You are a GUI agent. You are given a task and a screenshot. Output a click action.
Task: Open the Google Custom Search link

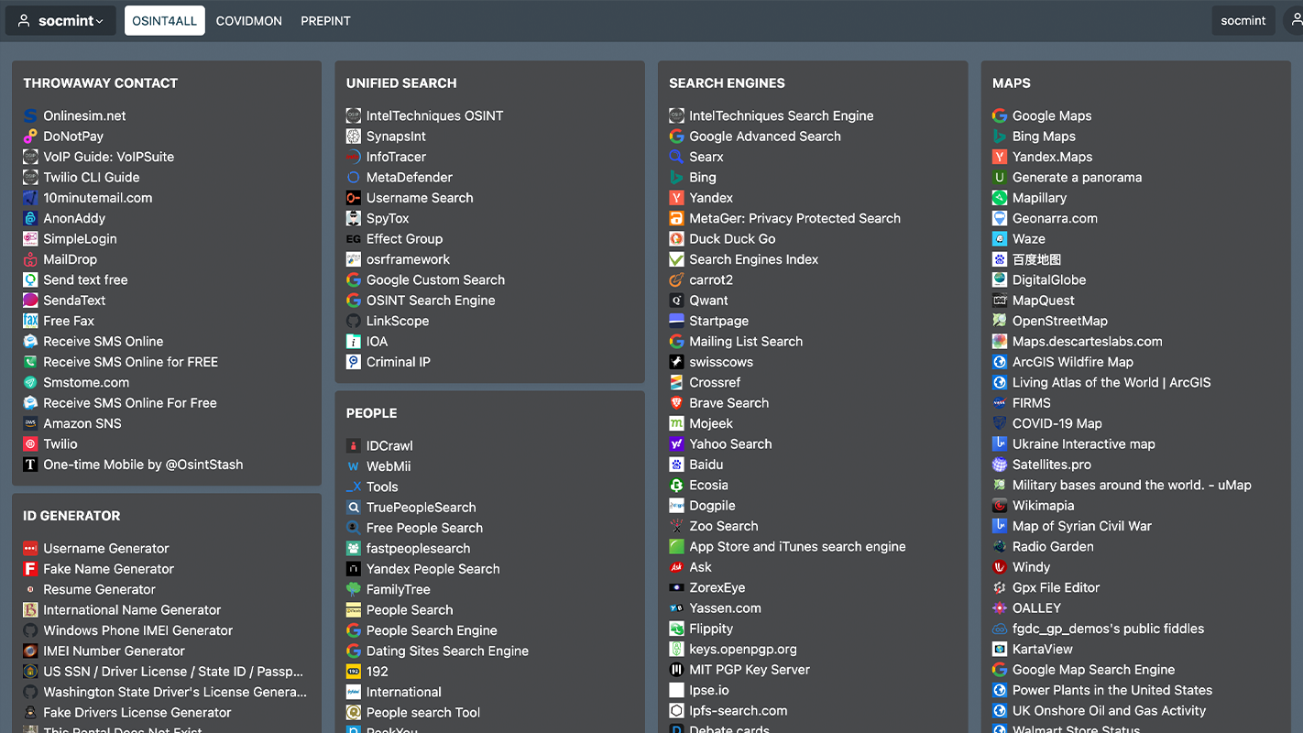point(436,279)
